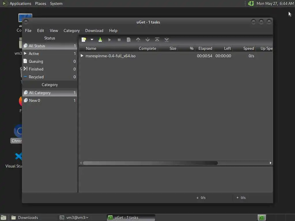
Task: Open the System menu in top panel
Action: point(56,3)
